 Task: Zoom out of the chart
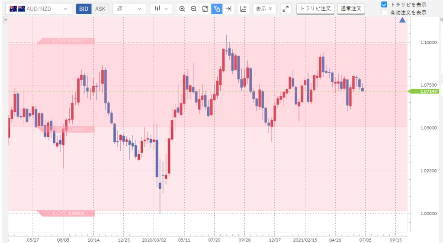[x=194, y=9]
